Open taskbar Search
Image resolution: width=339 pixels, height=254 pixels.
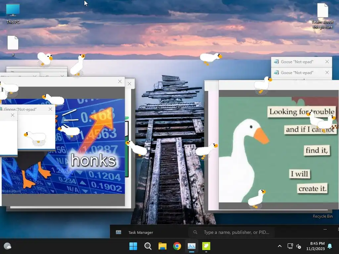pos(148,246)
